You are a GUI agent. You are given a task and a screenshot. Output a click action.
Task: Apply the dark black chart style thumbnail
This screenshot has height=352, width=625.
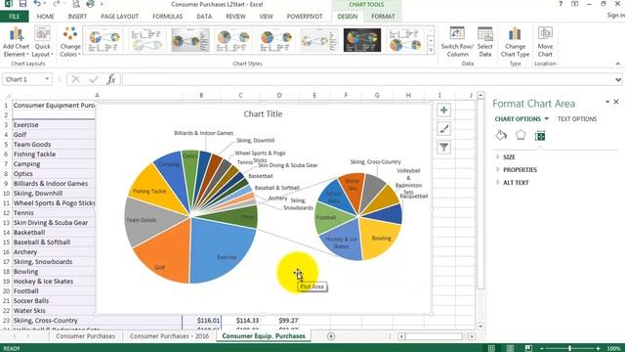(362, 39)
